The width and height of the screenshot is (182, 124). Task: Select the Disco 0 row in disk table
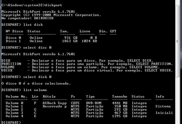point(51,38)
